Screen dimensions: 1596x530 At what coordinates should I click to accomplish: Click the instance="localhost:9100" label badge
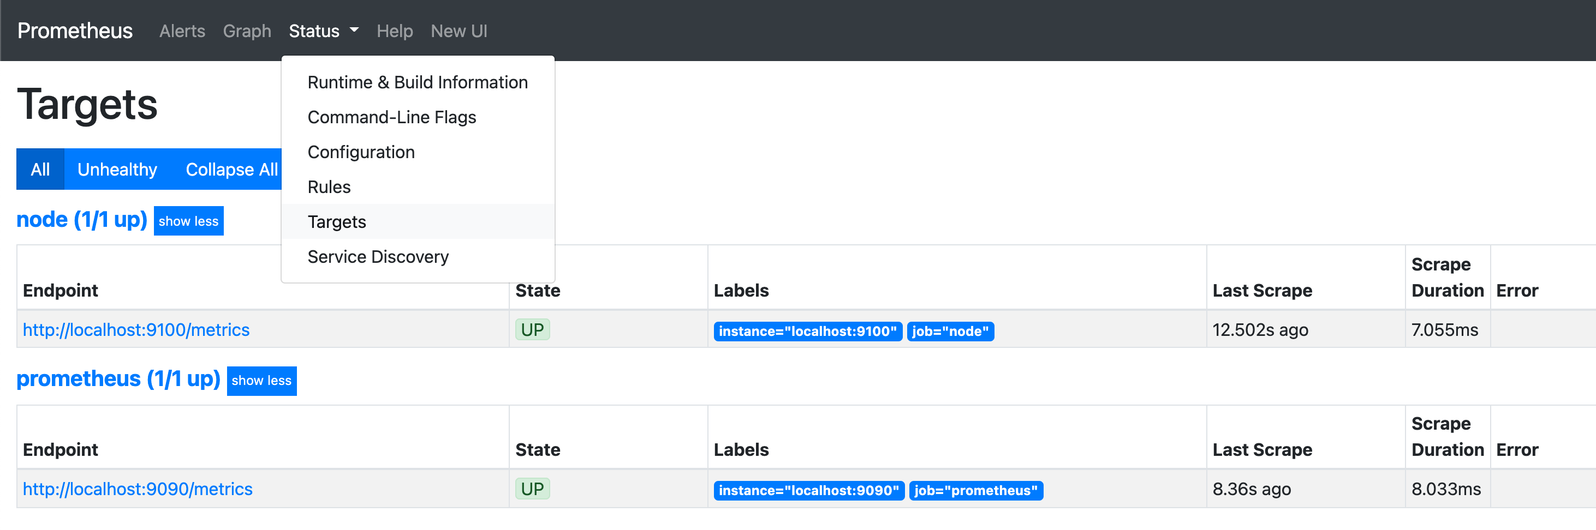pyautogui.click(x=808, y=332)
